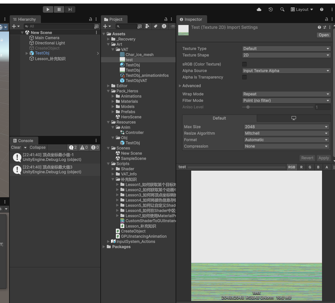Open Unity cloud services icon
The image size is (335, 303).
click(259, 9)
